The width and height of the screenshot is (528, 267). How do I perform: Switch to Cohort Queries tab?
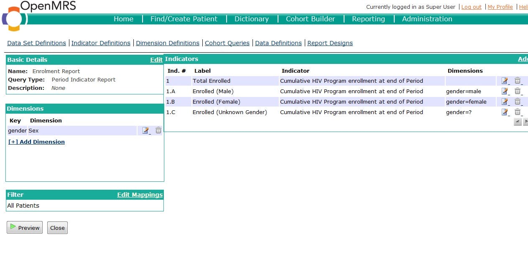(227, 43)
